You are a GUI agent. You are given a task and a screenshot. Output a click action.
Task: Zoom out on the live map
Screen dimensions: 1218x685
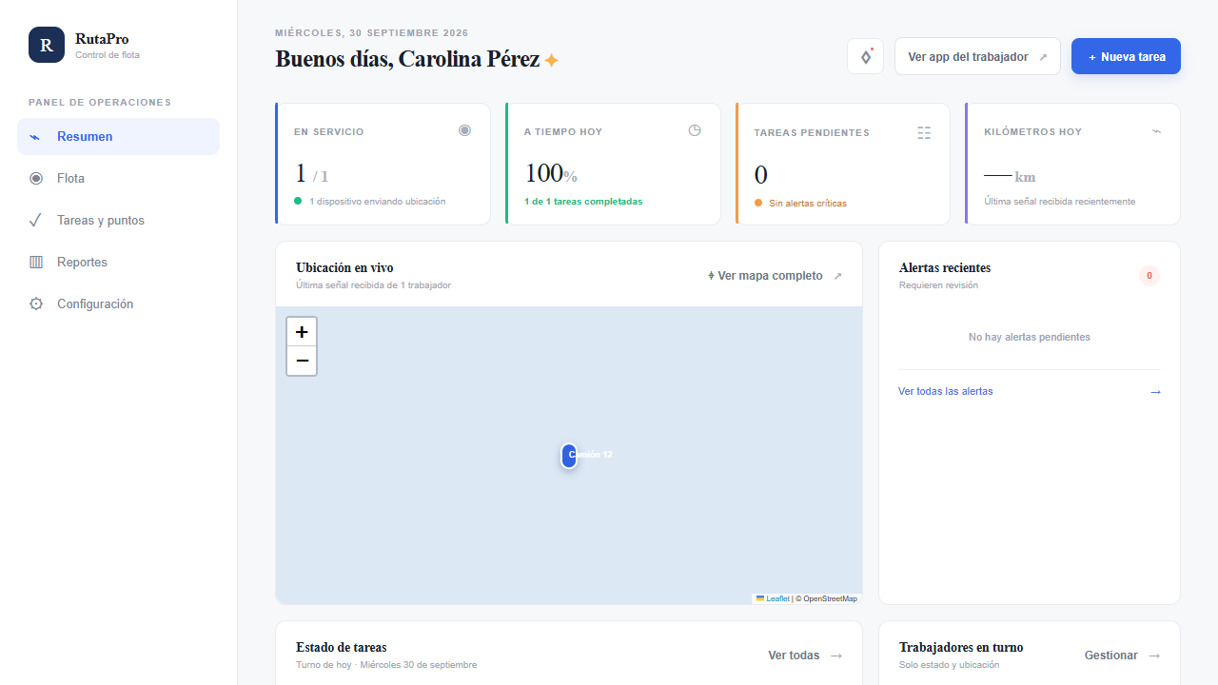[x=302, y=361]
